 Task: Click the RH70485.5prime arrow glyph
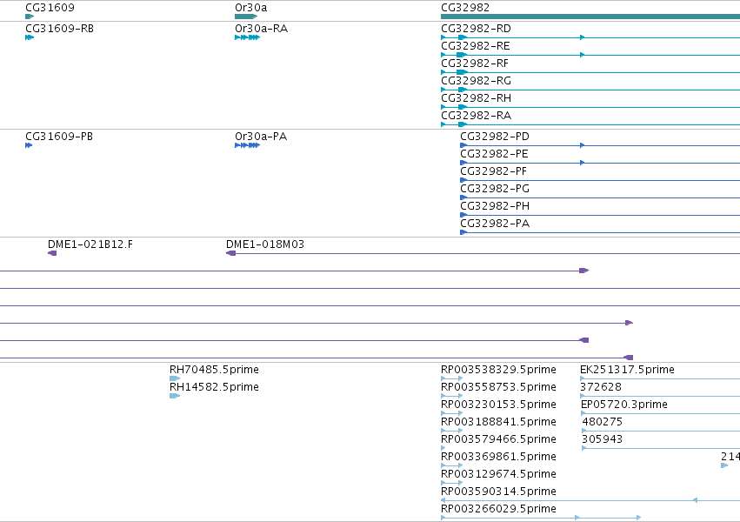pos(175,378)
